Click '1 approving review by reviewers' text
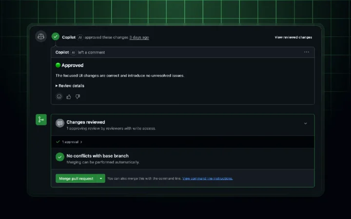 click(111, 128)
